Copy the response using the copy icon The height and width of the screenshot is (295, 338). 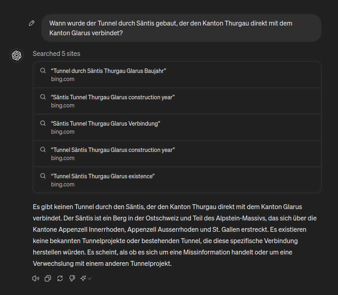(x=48, y=278)
